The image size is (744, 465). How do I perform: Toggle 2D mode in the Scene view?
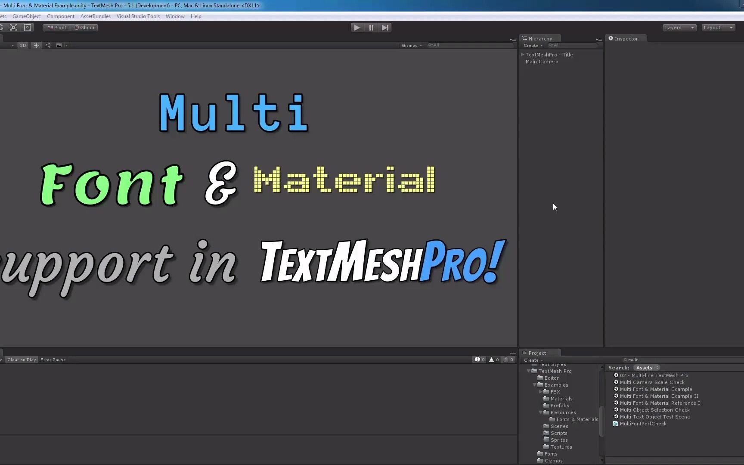[22, 45]
